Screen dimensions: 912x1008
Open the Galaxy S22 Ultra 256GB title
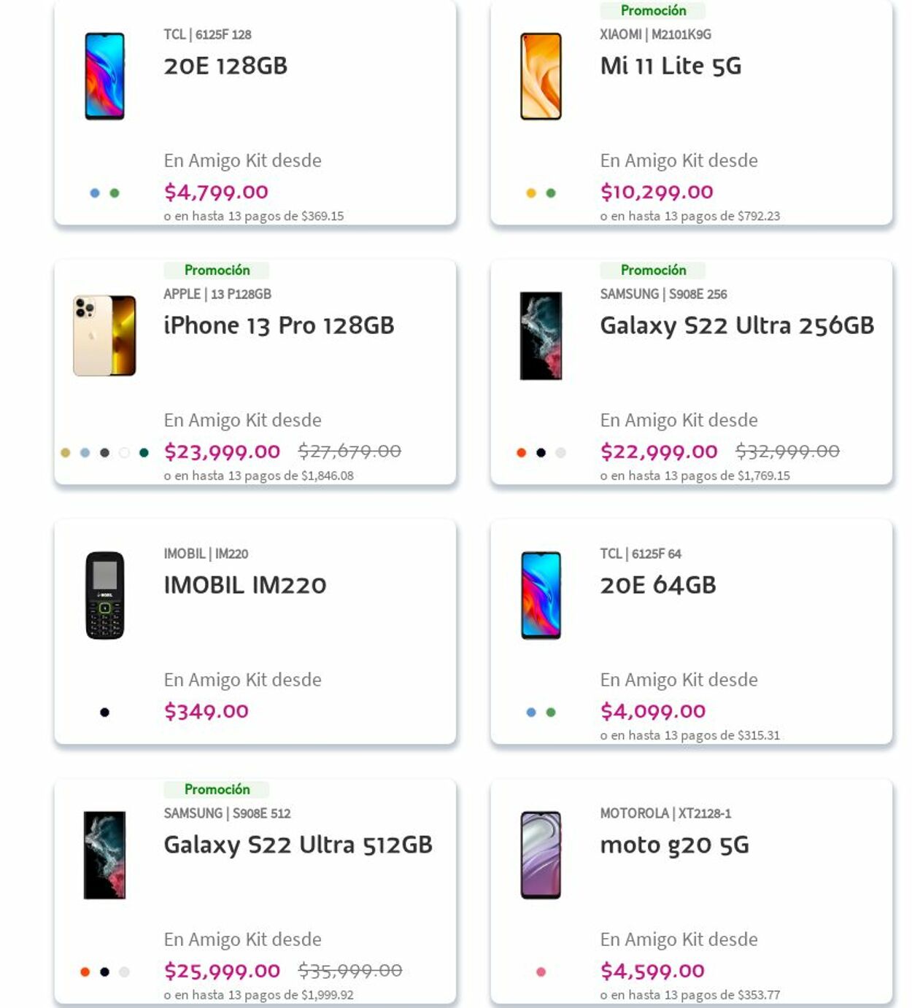point(736,325)
